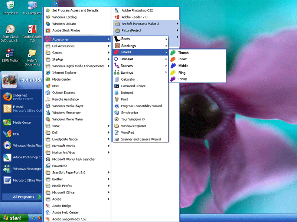Open Tour Windows XP entry
The width and height of the screenshot is (297, 222).
(x=140, y=119)
